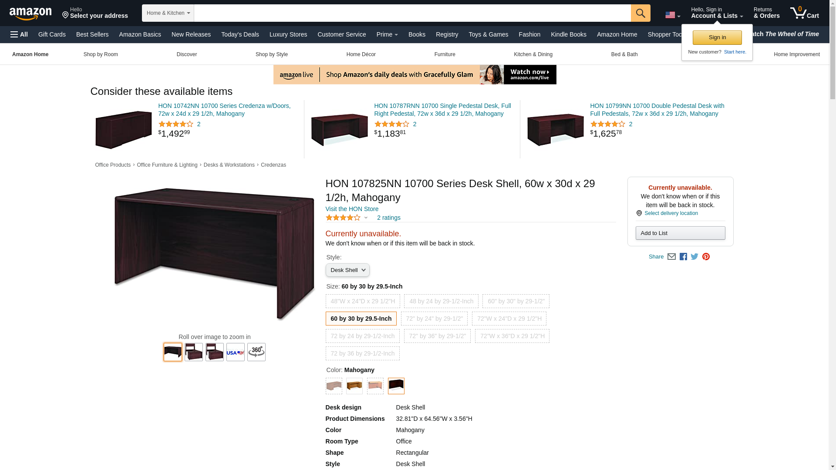Click the yellow Sign in button
The width and height of the screenshot is (836, 470).
pyautogui.click(x=717, y=37)
